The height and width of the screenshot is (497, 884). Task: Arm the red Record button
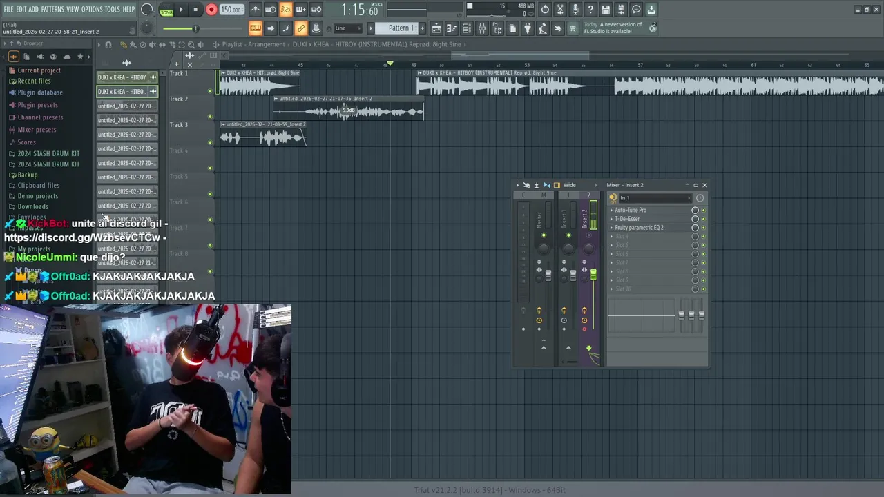coord(211,10)
